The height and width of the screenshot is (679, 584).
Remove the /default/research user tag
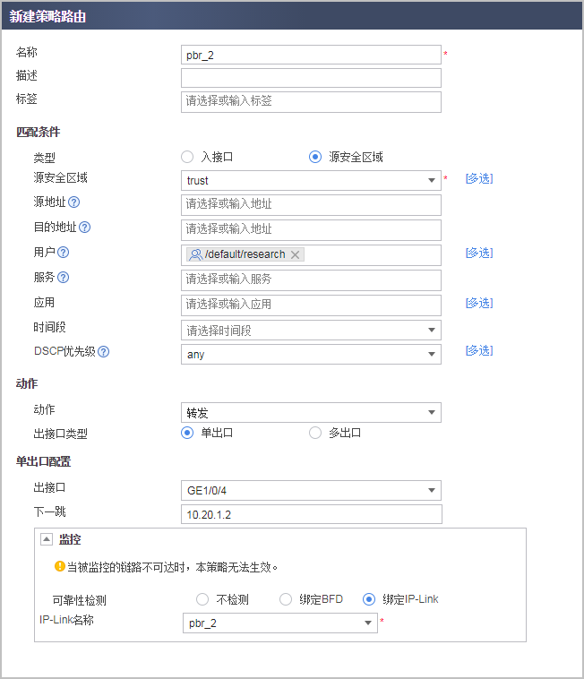(295, 254)
